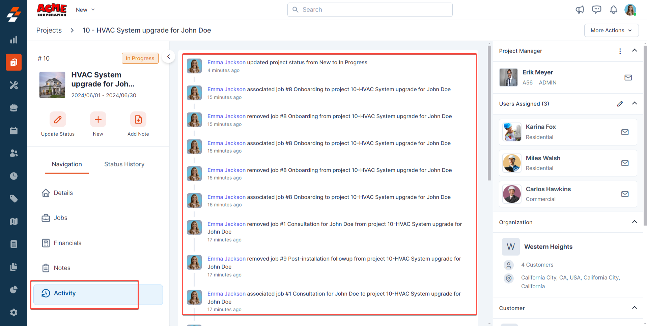The height and width of the screenshot is (326, 647).
Task: Open the announcements megaphone icon
Action: pos(580,10)
